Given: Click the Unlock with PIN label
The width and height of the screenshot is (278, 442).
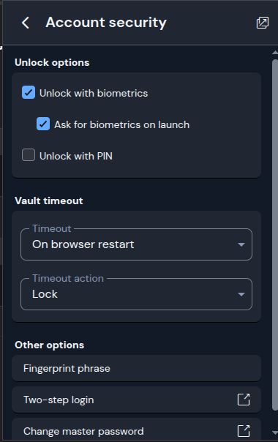Looking at the screenshot, I should click(x=76, y=156).
